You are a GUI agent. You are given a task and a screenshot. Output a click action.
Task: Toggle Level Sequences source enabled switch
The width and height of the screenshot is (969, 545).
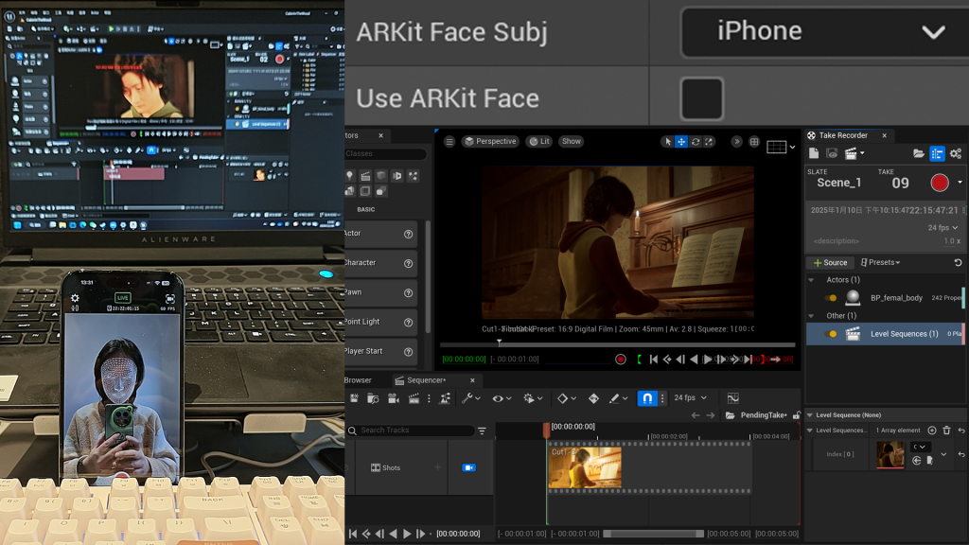831,334
